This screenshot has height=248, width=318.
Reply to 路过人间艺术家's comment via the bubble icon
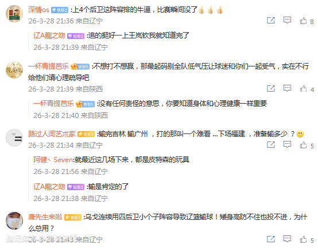[x=287, y=145]
